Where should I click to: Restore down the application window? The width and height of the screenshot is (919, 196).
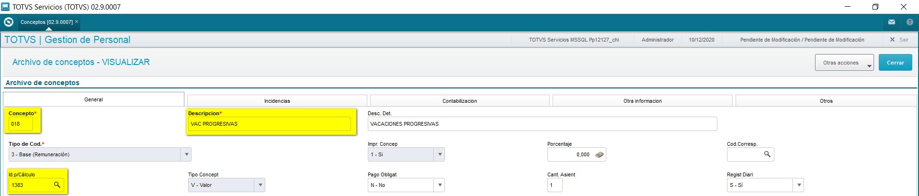(x=875, y=7)
